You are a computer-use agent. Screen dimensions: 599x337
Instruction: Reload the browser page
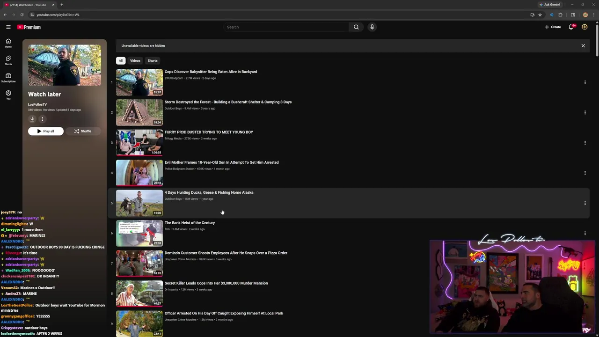(22, 15)
